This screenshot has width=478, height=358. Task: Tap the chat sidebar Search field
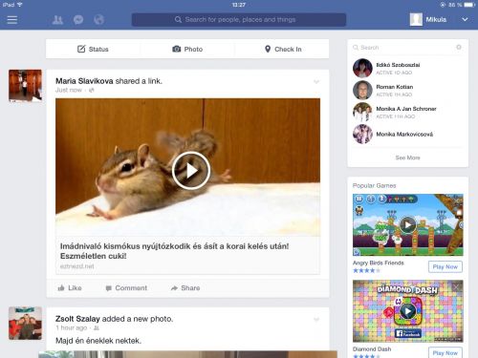pyautogui.click(x=402, y=48)
